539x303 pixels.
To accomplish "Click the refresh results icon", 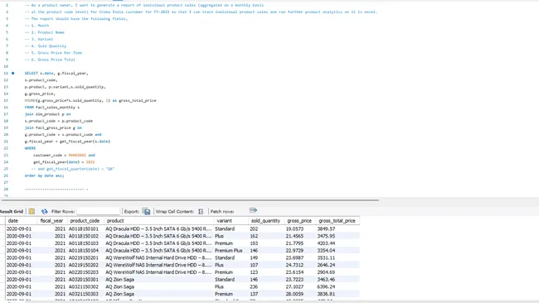I will [x=44, y=211].
